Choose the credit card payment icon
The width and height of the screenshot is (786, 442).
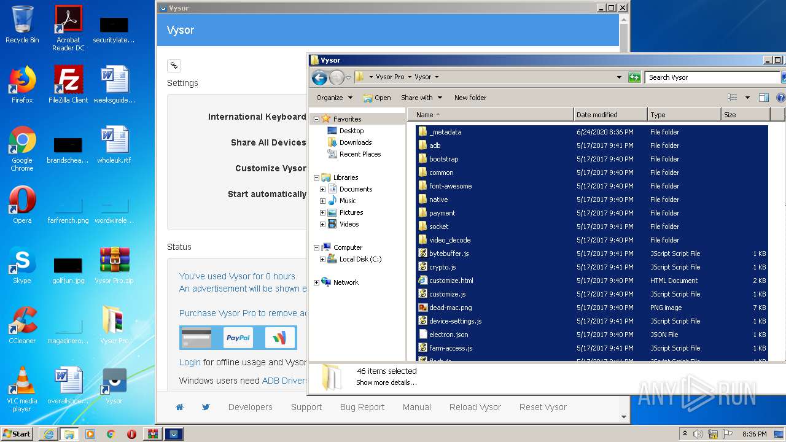point(196,338)
